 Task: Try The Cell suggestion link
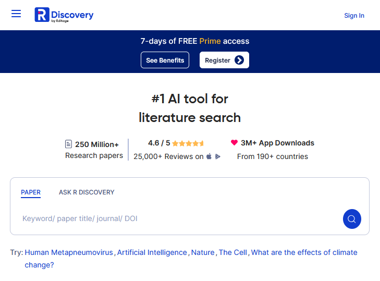click(x=233, y=252)
